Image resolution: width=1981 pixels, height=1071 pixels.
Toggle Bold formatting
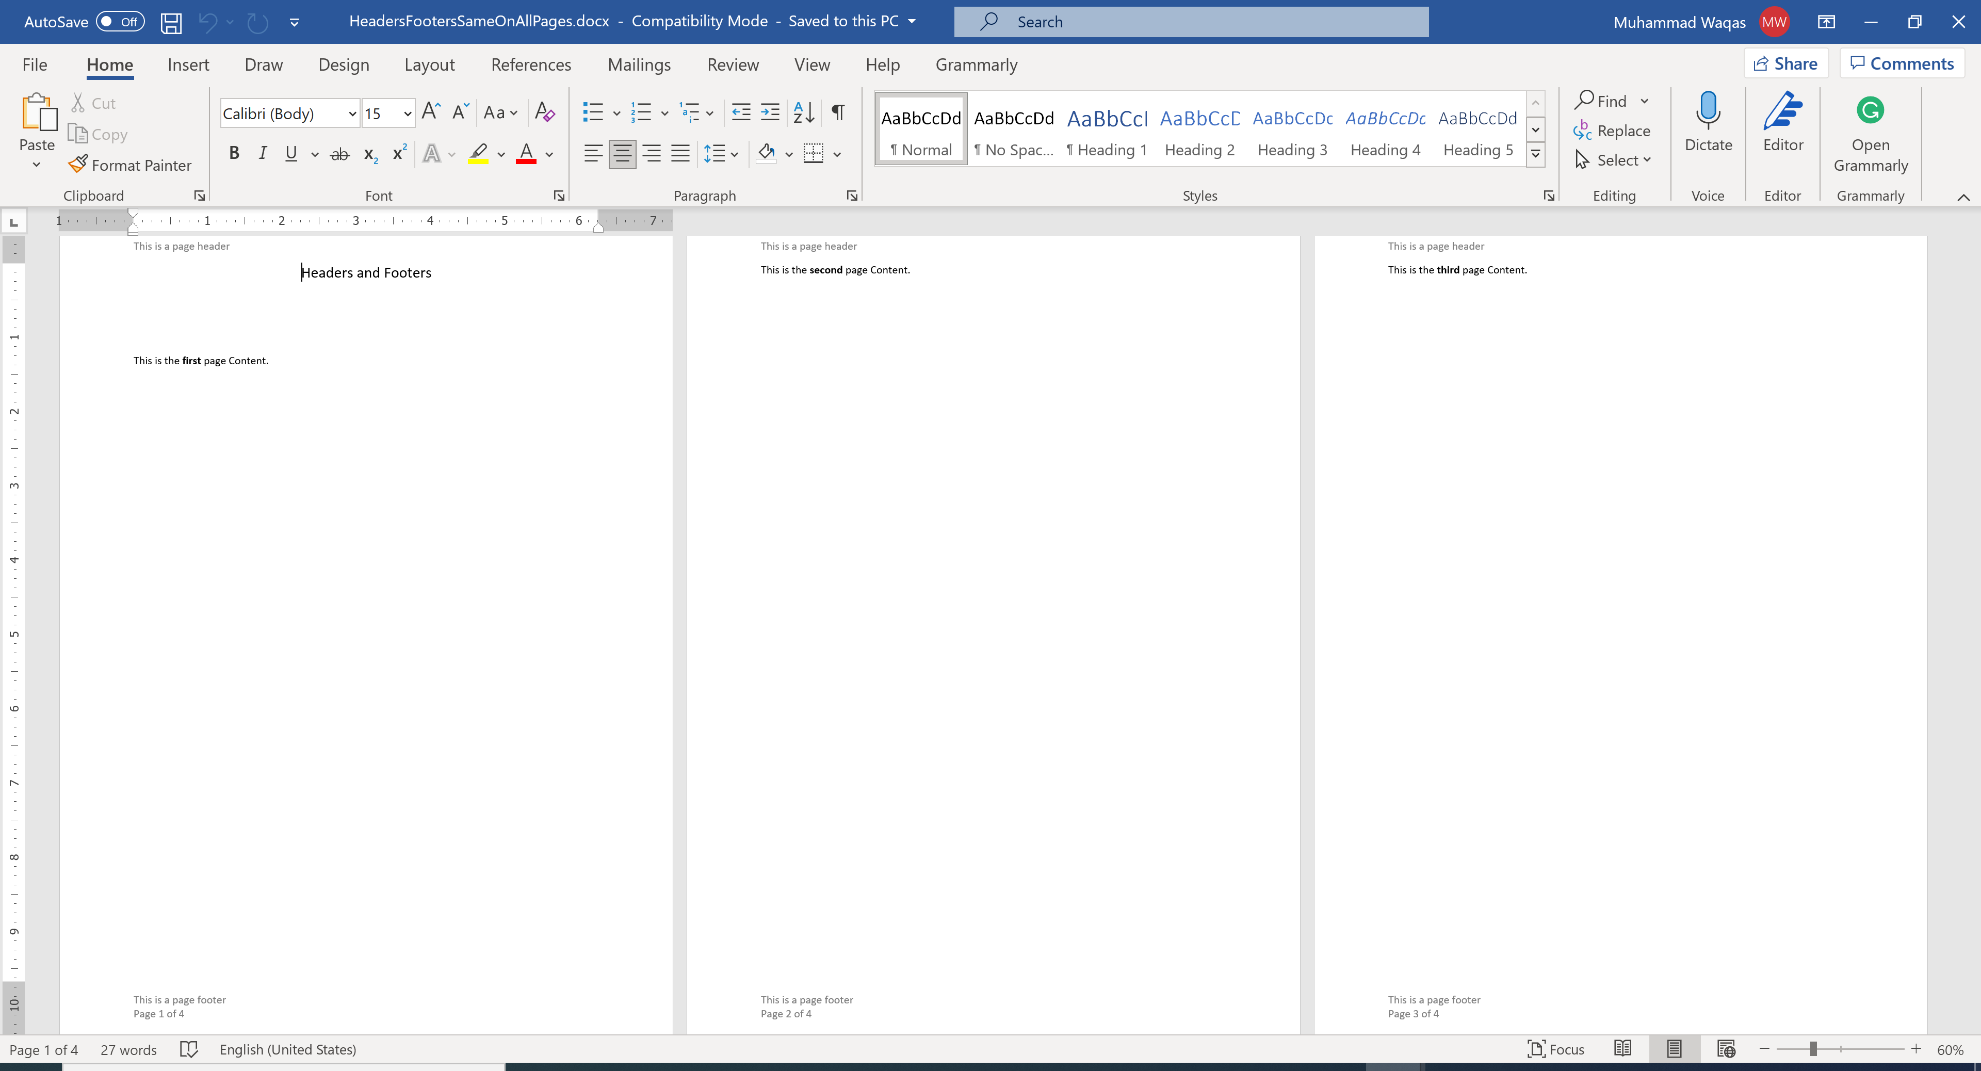coord(235,153)
